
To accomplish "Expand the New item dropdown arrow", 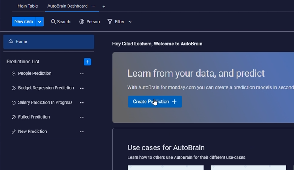I will 39,21.
